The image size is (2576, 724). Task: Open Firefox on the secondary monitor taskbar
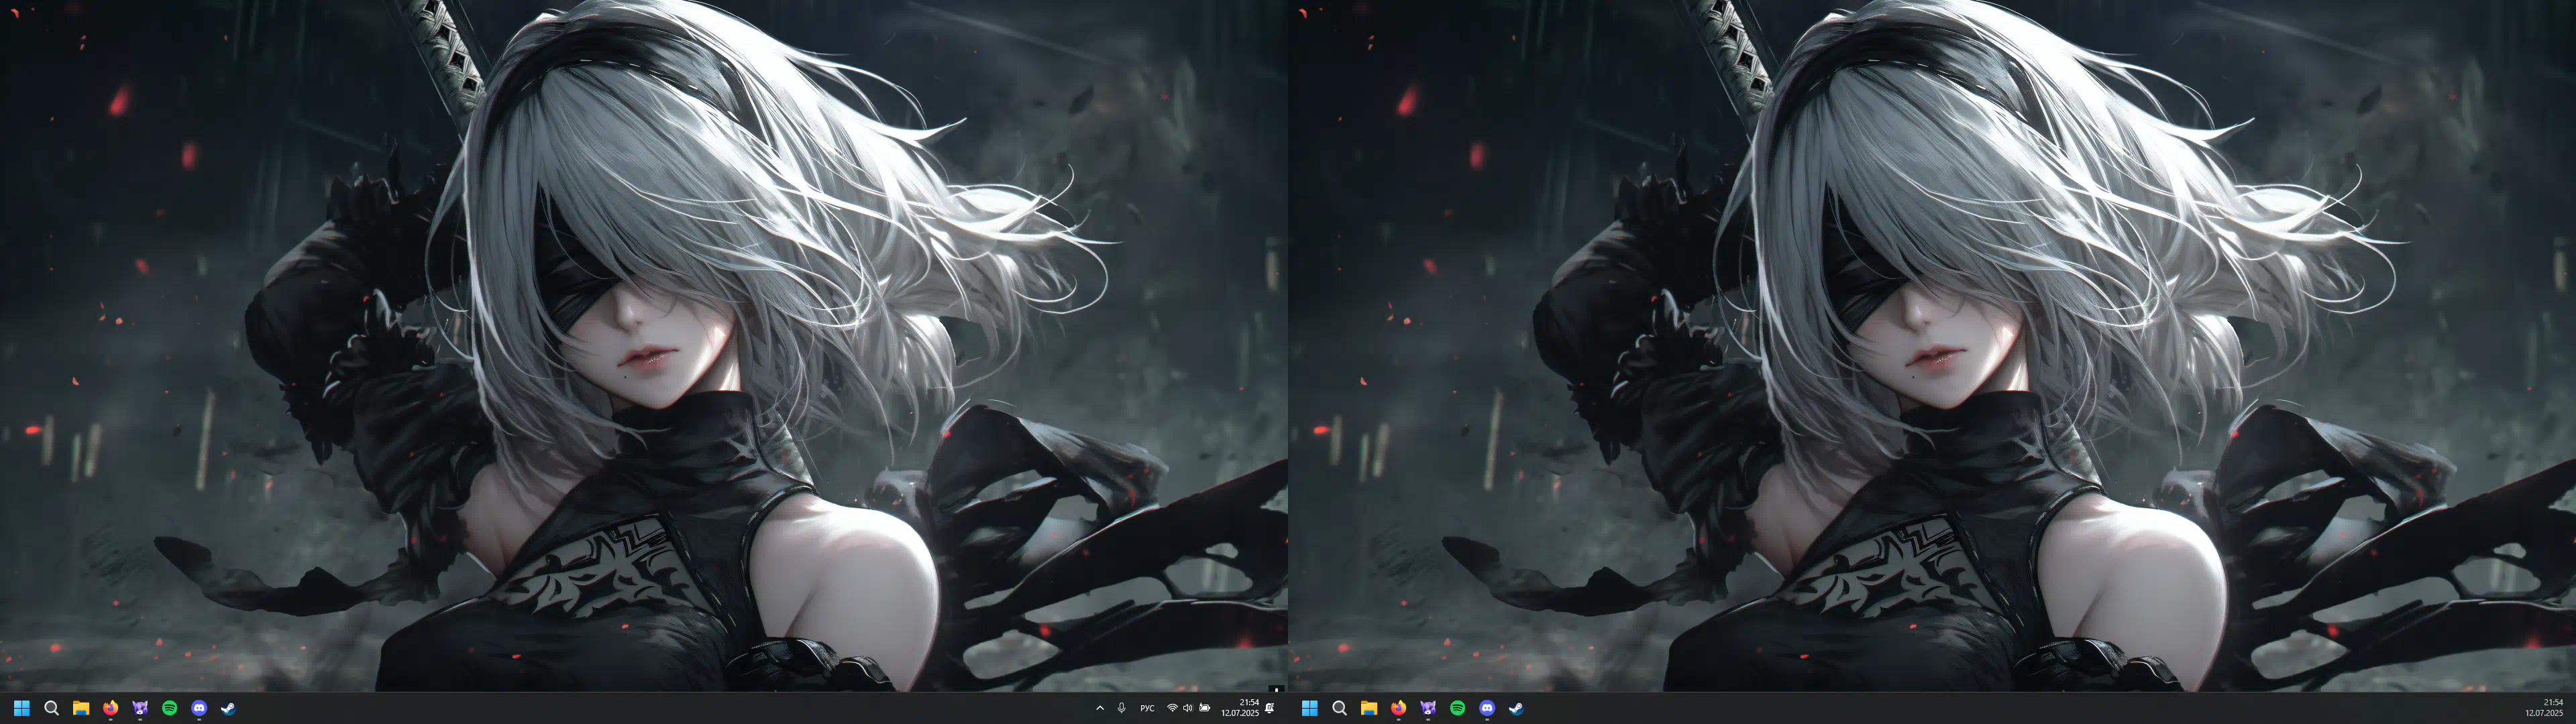click(x=1398, y=708)
